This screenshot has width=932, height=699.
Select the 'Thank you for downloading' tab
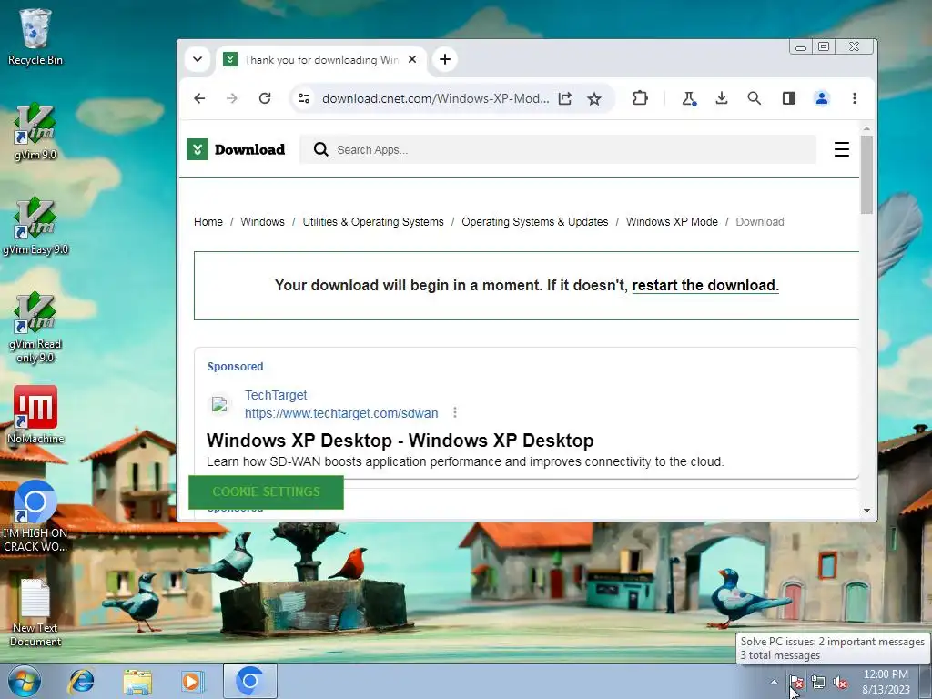pos(321,60)
